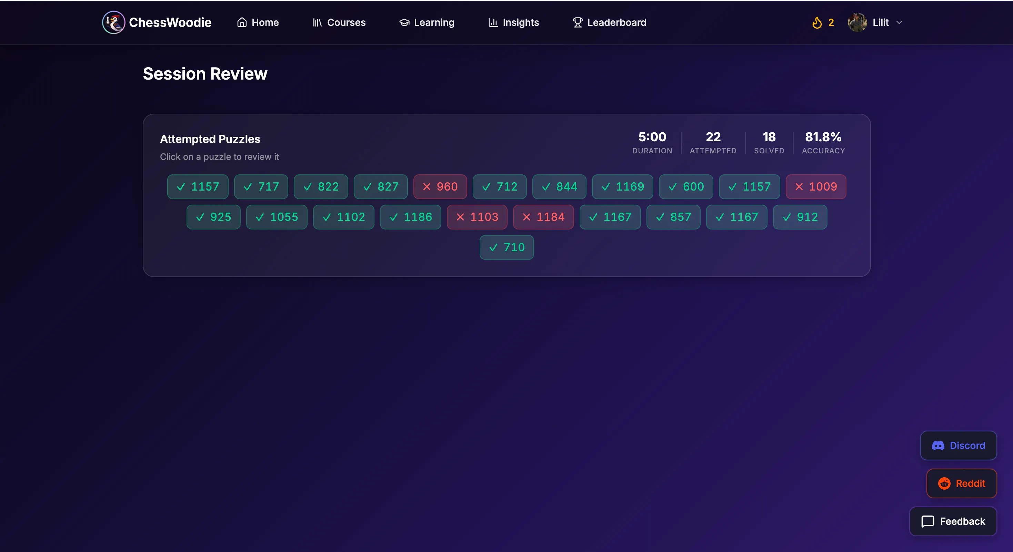1013x552 pixels.
Task: Click the streak count 2
Action: click(x=831, y=22)
